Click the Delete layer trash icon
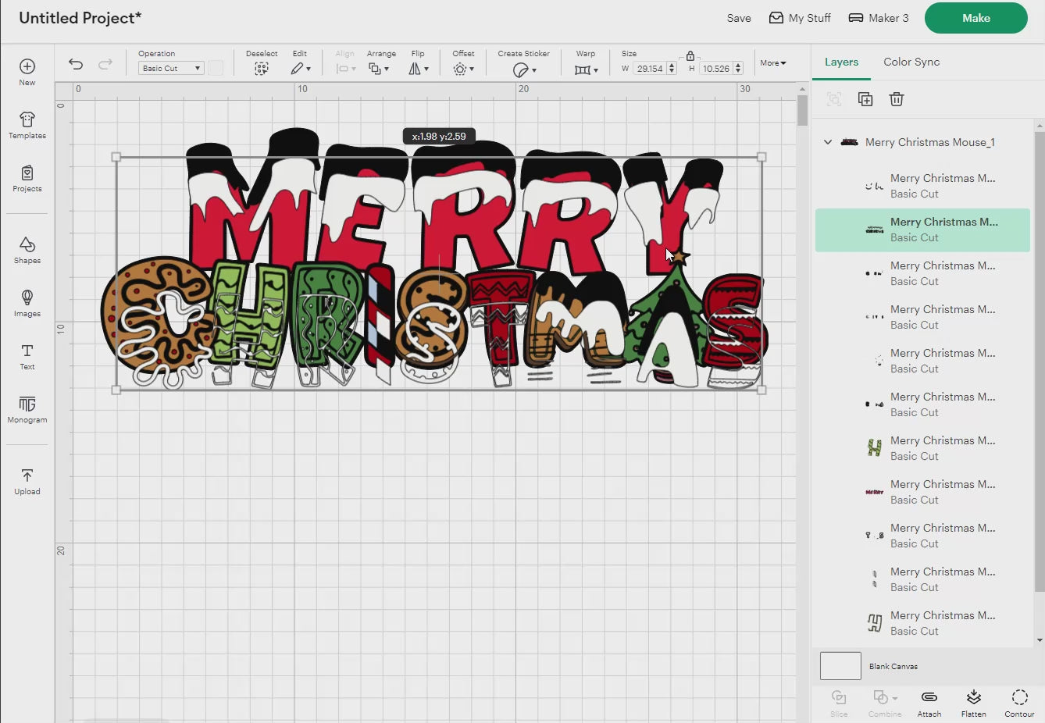 pyautogui.click(x=897, y=99)
